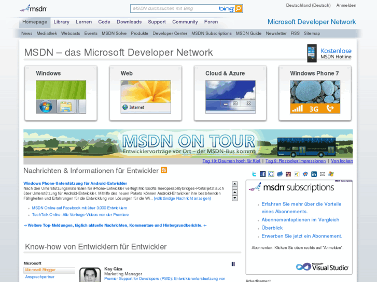Open Tag 10: Daumen hoch für Kiel link
Image resolution: width=377 pixels, height=282 pixels.
(x=231, y=161)
